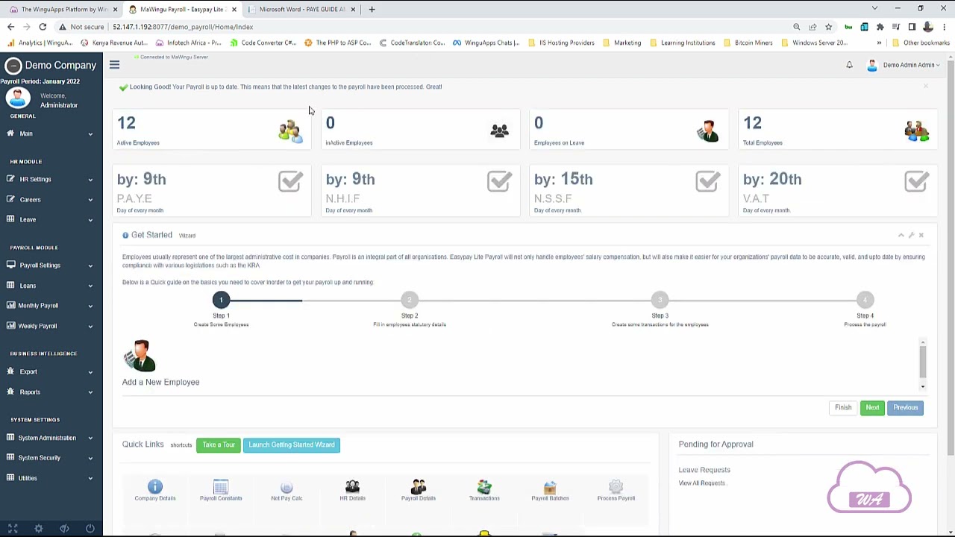
Task: Open Payroll Constants quick link icon
Action: click(221, 487)
